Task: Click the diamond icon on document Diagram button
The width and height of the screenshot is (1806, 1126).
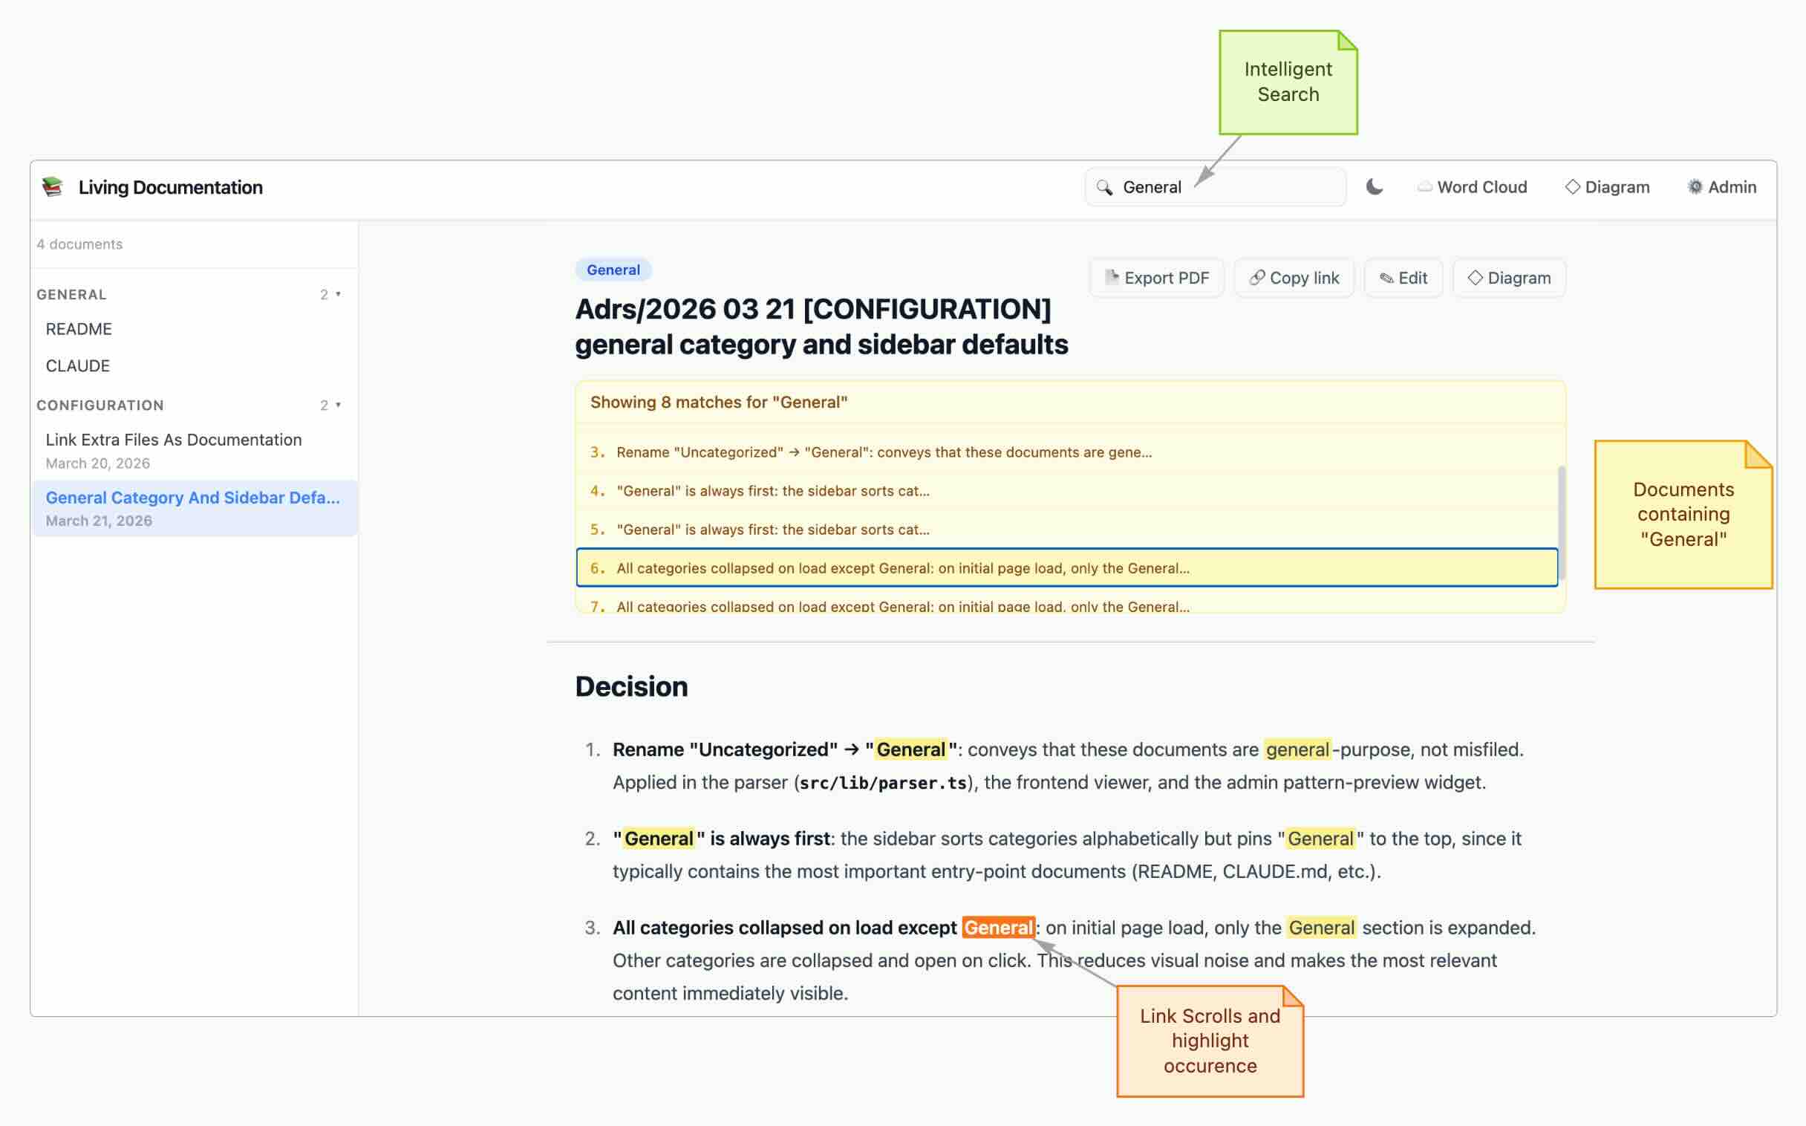Action: point(1475,278)
